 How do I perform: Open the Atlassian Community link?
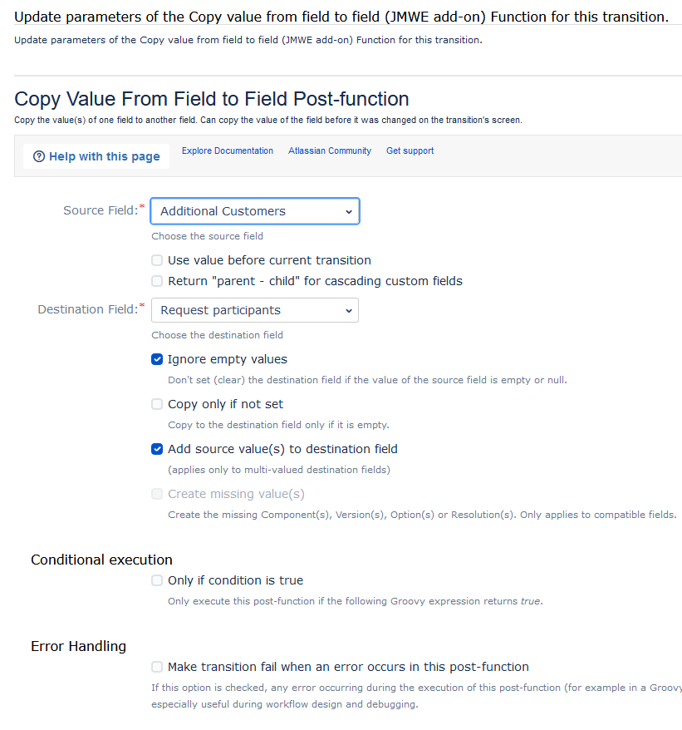point(329,150)
